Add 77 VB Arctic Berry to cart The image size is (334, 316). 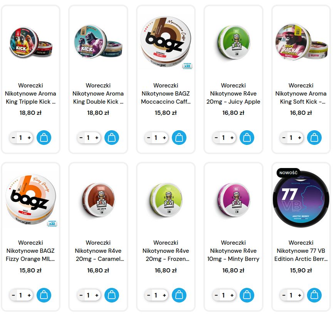[314, 295]
